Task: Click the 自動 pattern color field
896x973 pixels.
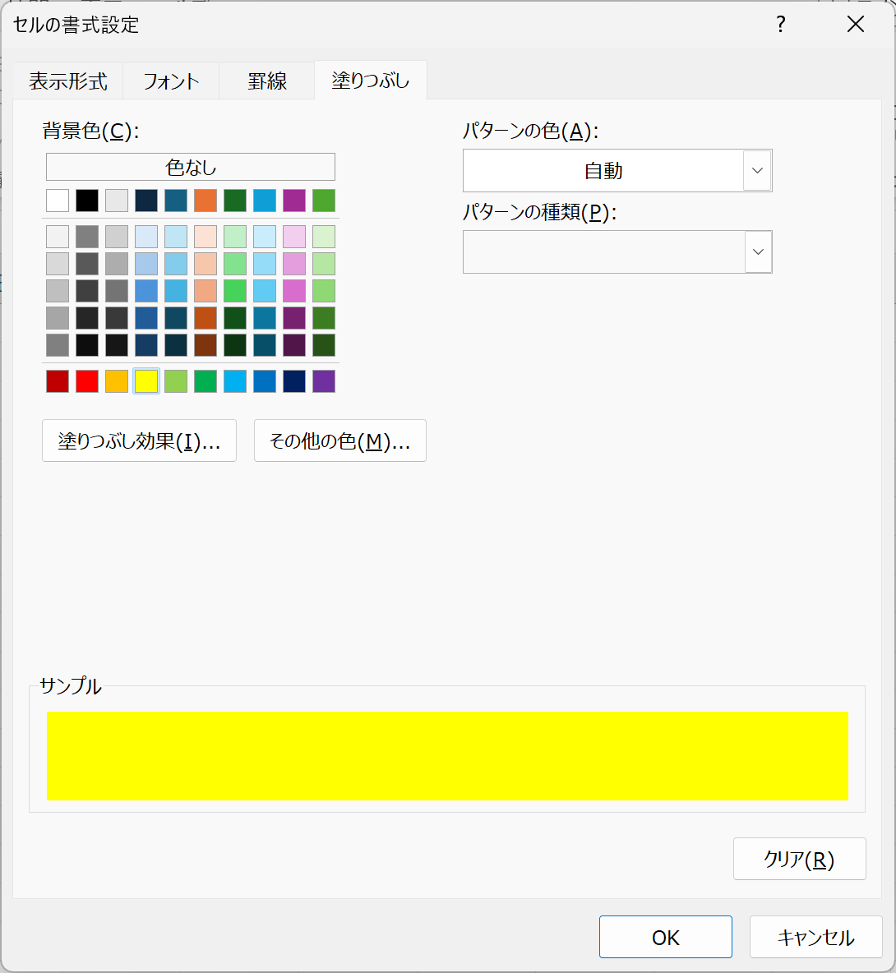Action: (x=603, y=171)
